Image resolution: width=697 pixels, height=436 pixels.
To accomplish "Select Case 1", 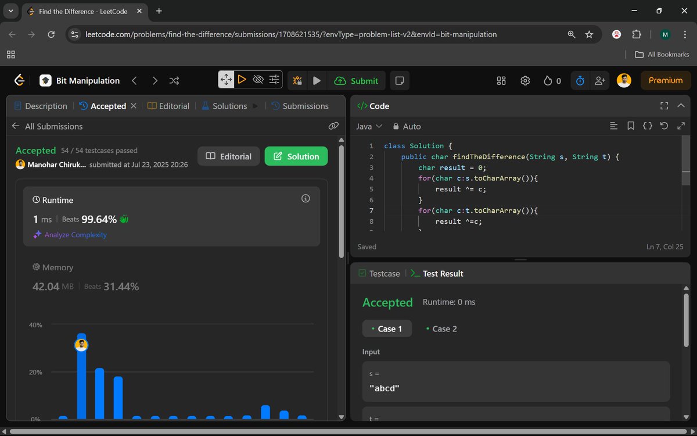I will 387,328.
